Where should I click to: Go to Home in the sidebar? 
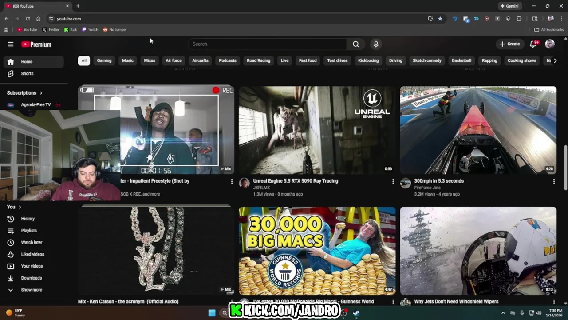tap(33, 62)
